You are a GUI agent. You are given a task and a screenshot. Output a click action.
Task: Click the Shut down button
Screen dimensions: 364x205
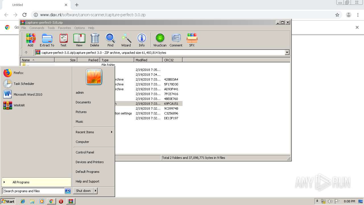[83, 191]
